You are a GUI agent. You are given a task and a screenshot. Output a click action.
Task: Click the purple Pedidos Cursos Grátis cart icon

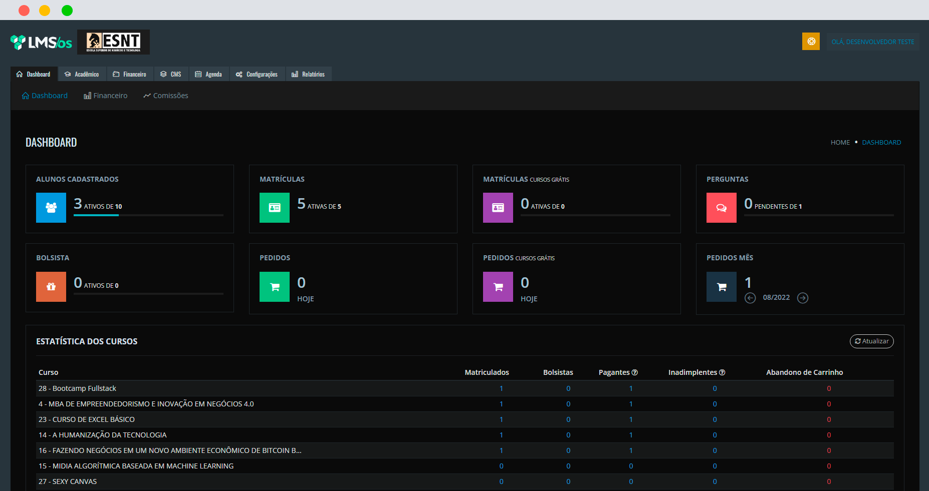tap(498, 287)
